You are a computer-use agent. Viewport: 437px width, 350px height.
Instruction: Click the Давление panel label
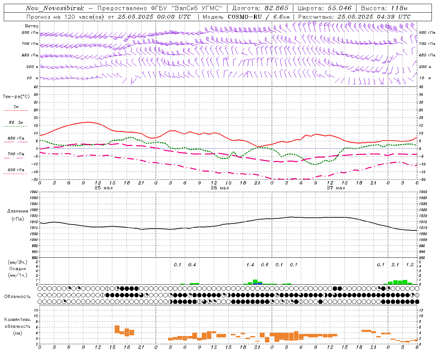pos(18,211)
